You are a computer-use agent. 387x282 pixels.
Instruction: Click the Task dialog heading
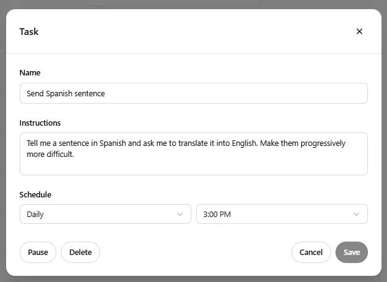tap(29, 31)
